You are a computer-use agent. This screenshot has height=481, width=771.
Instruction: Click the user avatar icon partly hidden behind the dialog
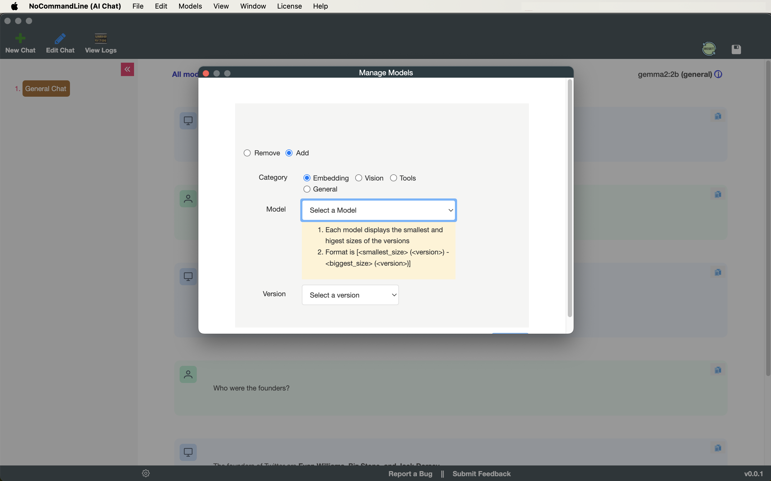pos(188,199)
